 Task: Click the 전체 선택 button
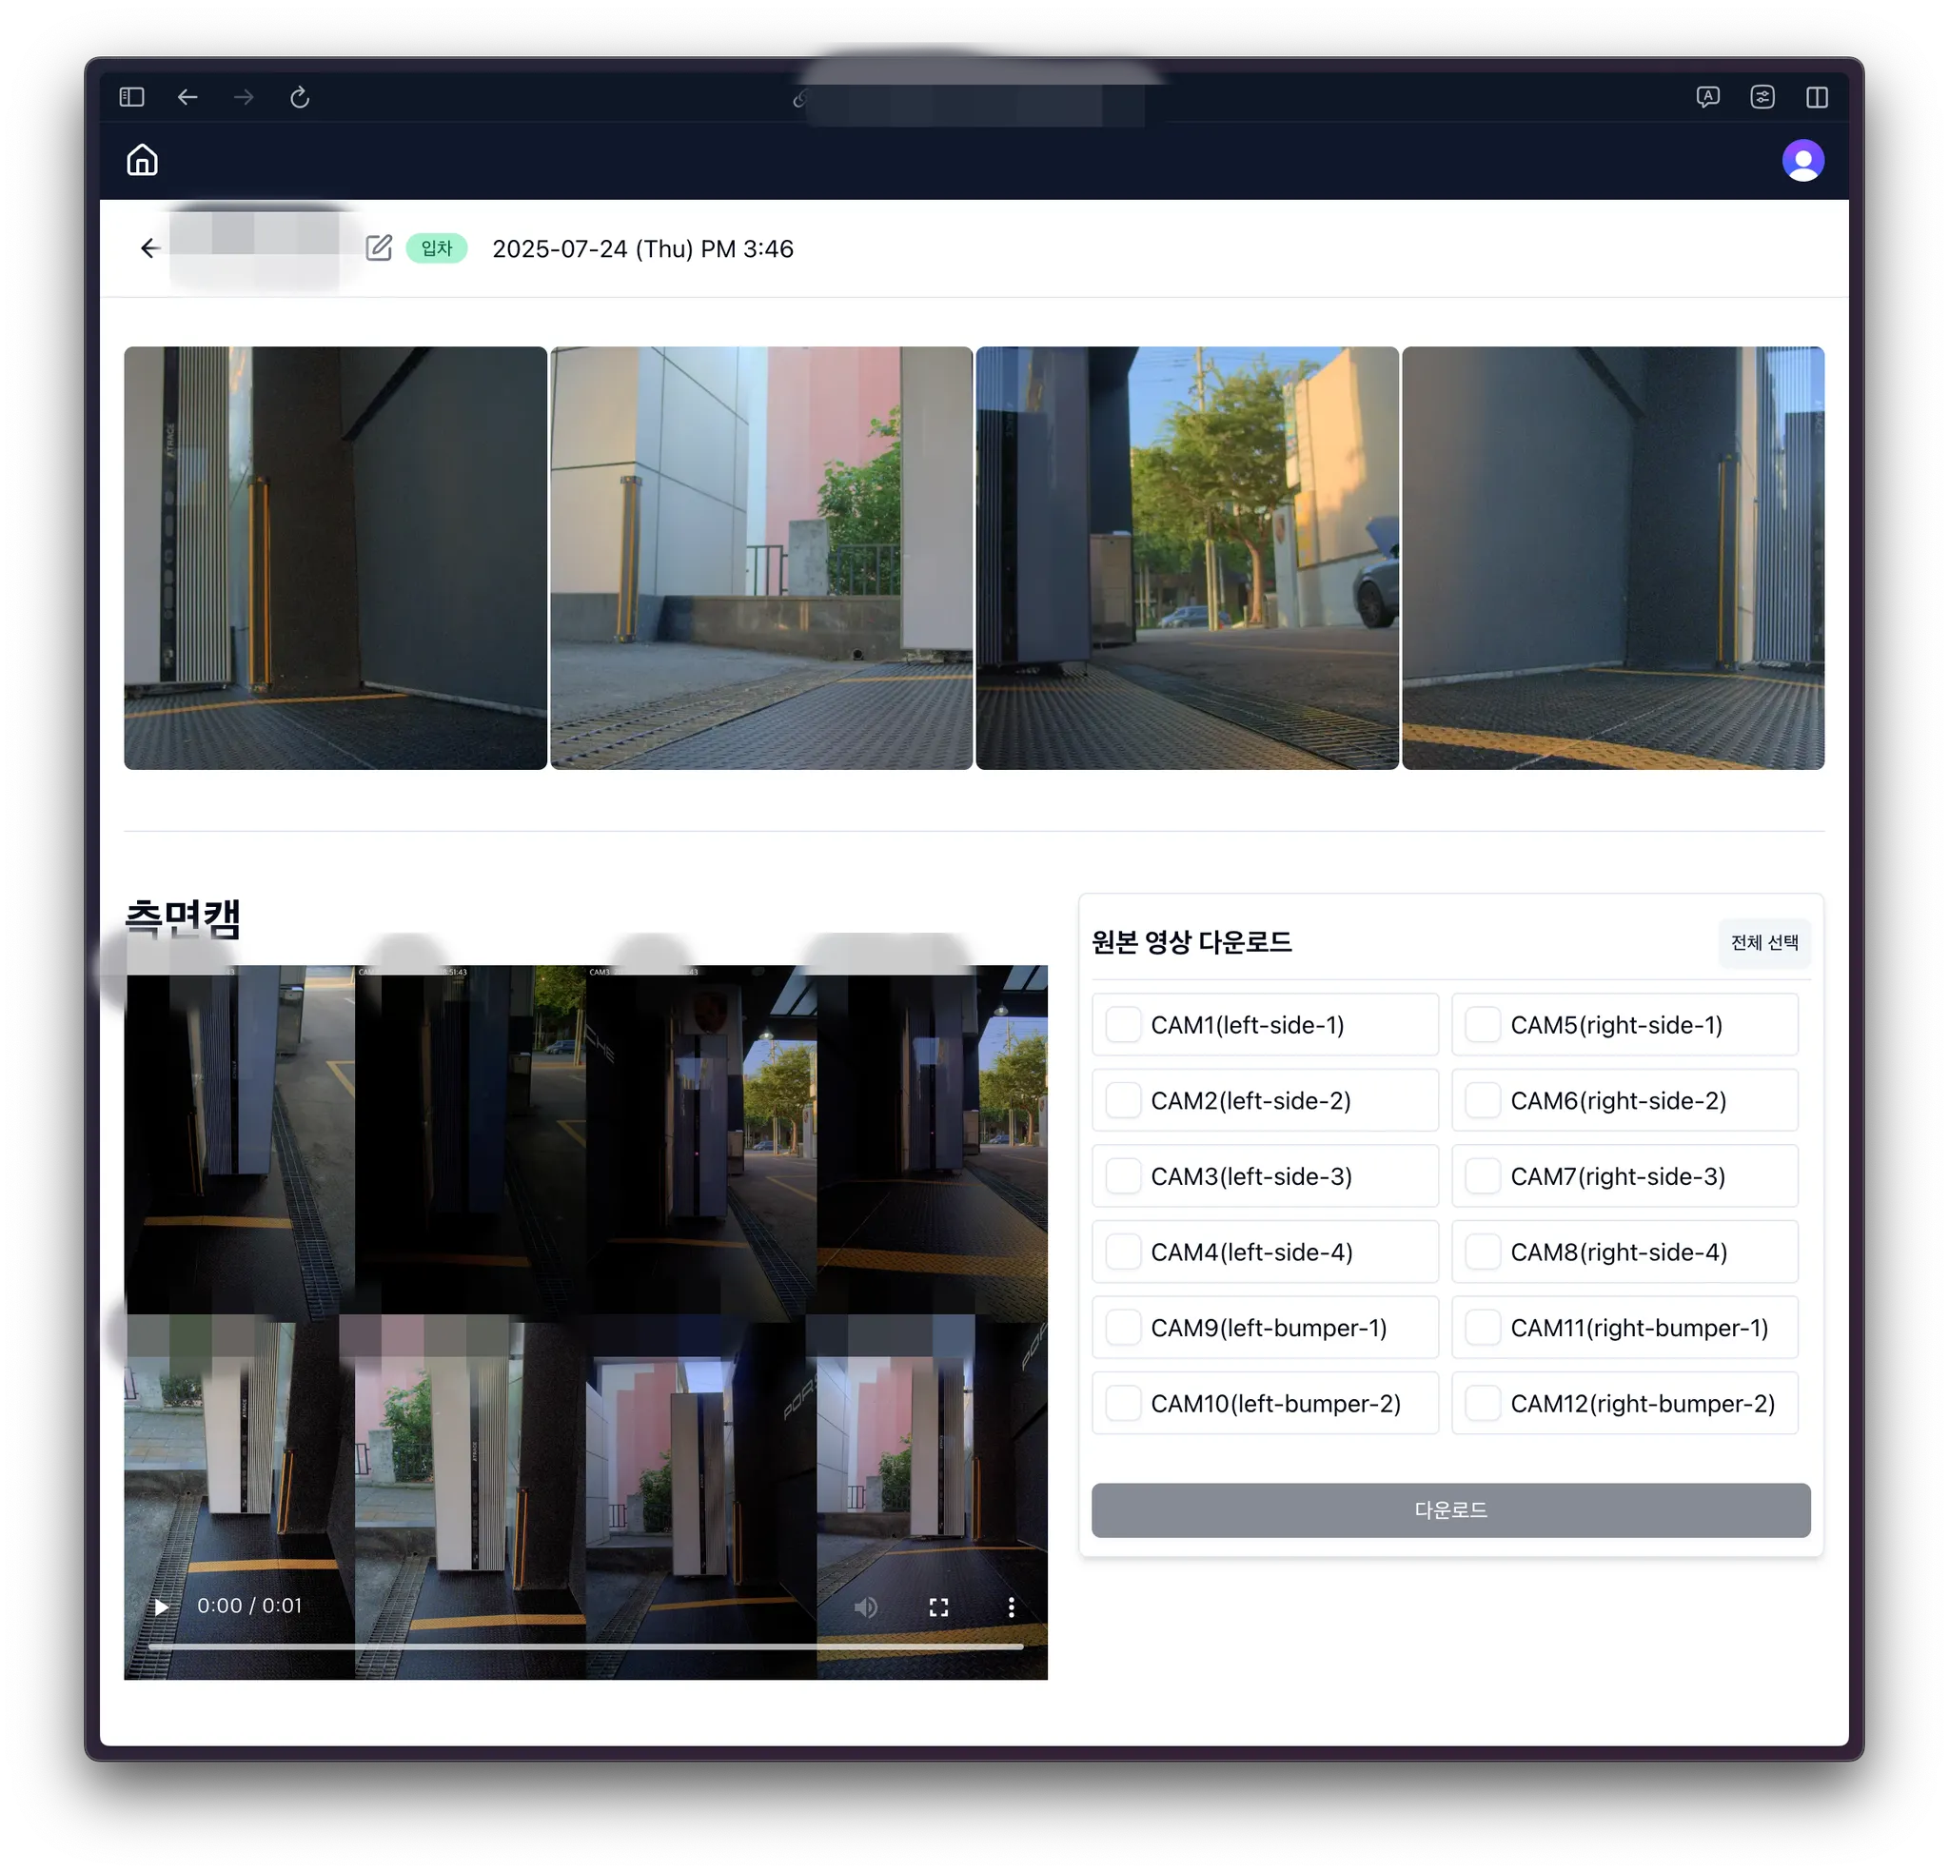pos(1763,942)
